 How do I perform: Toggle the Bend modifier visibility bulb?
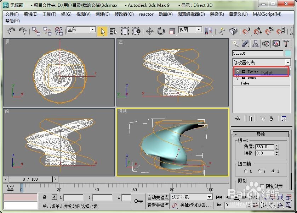[x=237, y=77]
